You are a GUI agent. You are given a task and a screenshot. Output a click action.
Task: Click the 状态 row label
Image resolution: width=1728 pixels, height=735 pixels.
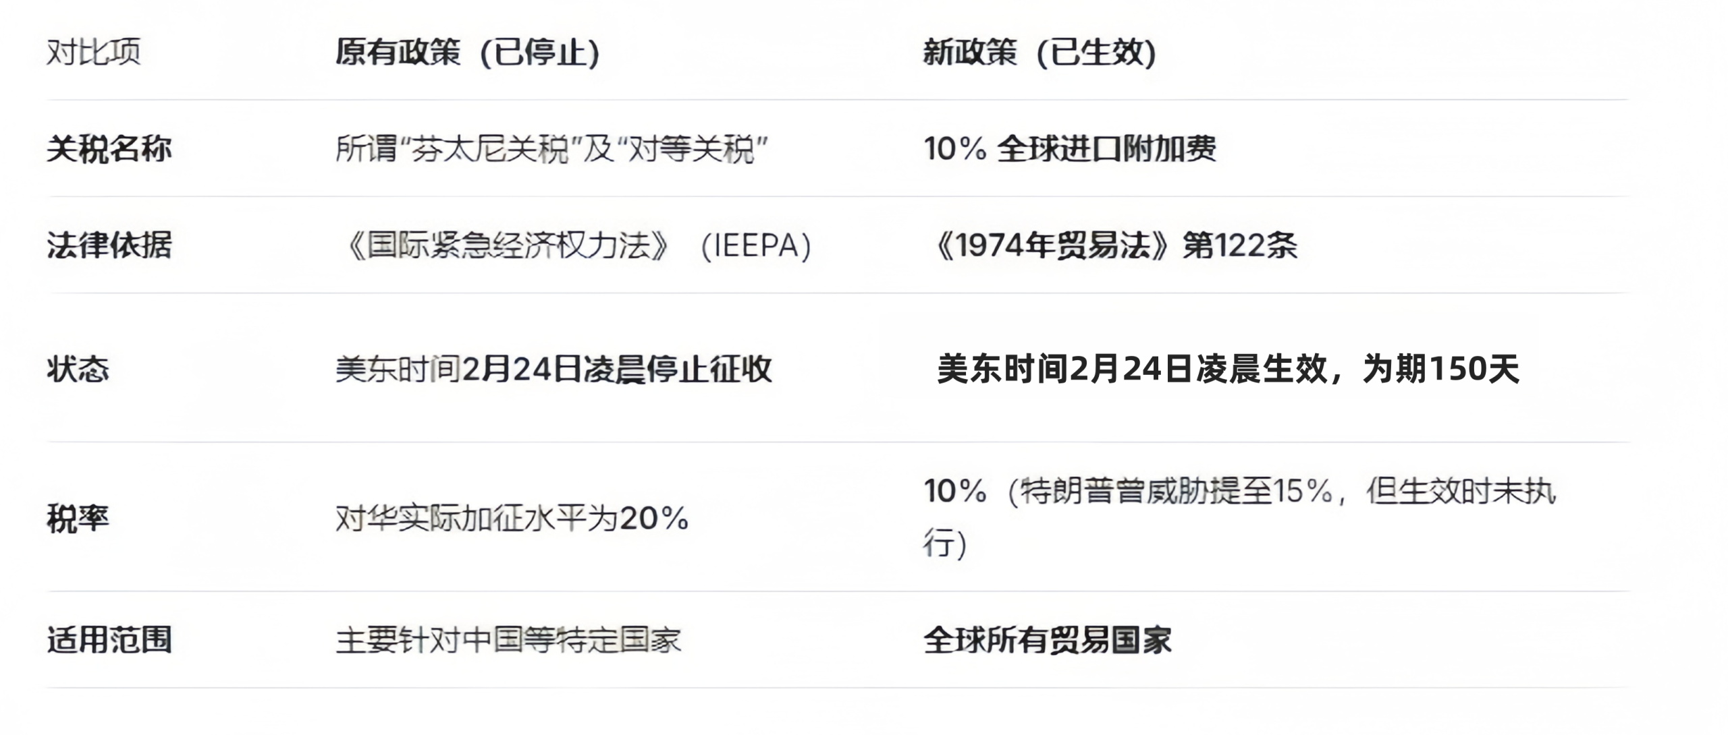point(78,369)
